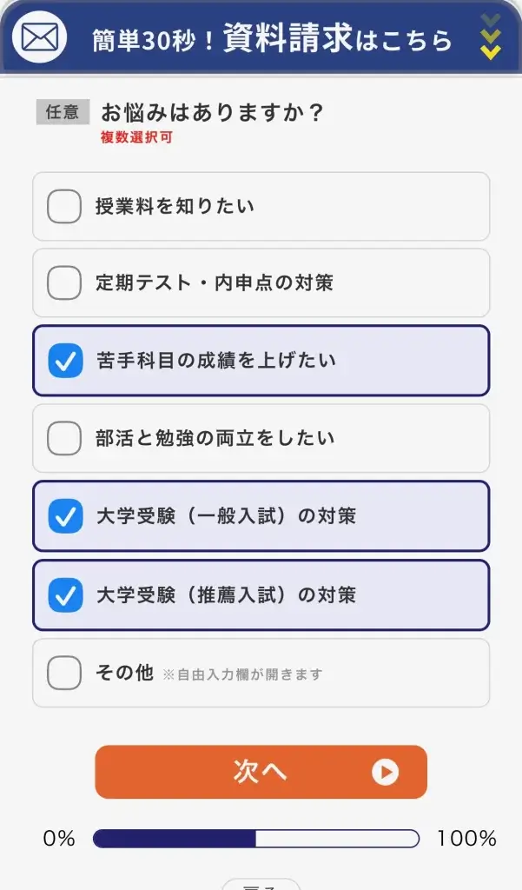Enable 定期テスト・内申点の対策 option
This screenshot has width=522, height=890.
[64, 283]
